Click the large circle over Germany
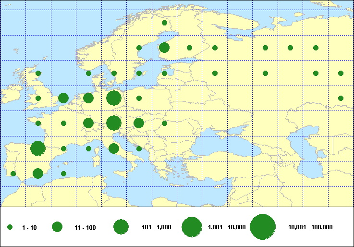The image size is (354, 247). [x=113, y=98]
